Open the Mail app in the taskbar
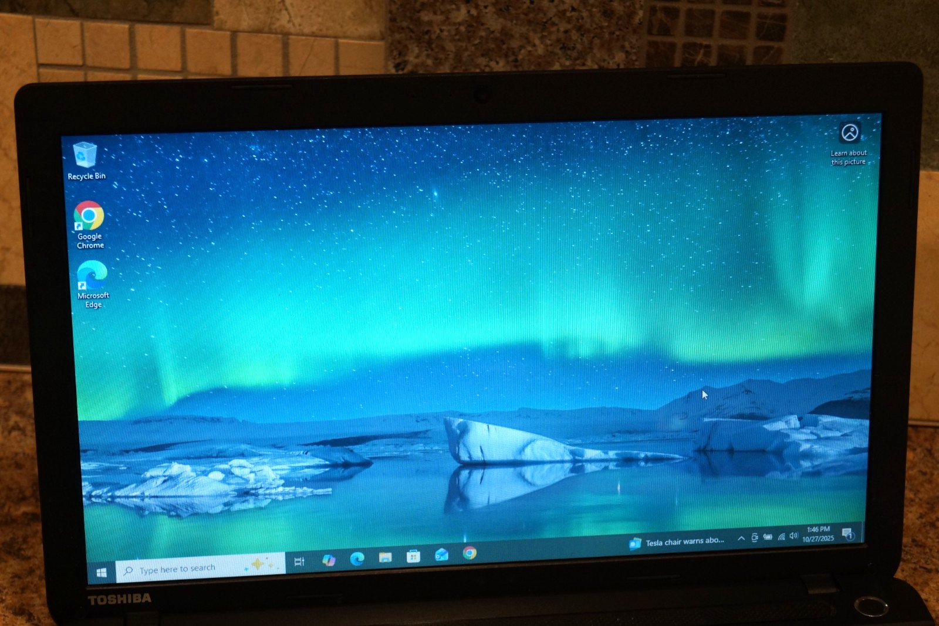Image resolution: width=939 pixels, height=626 pixels. pyautogui.click(x=441, y=554)
